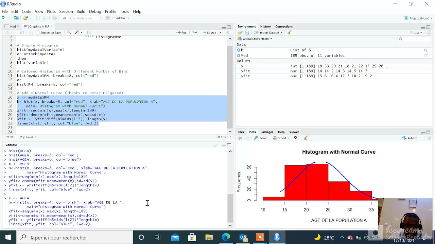Screen dimensions: 435x244
Task: Open the Publish dropdown arrow
Action: [421, 138]
